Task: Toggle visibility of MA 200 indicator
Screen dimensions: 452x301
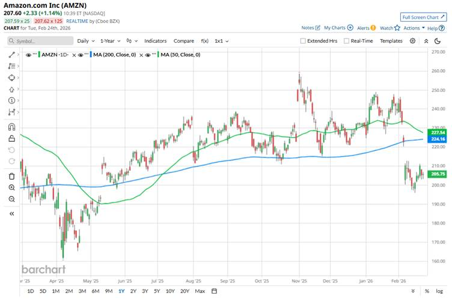Action: [x=80, y=55]
